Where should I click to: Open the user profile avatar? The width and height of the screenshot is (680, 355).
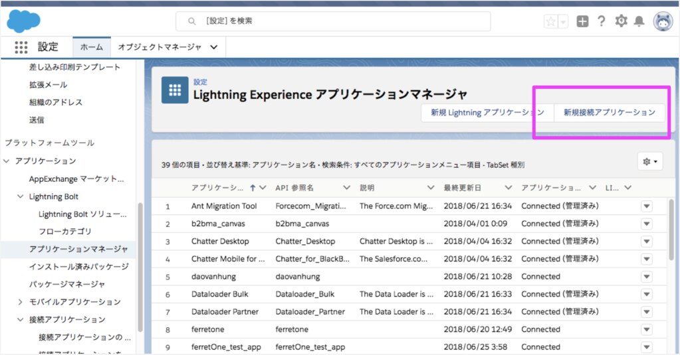pos(663,21)
